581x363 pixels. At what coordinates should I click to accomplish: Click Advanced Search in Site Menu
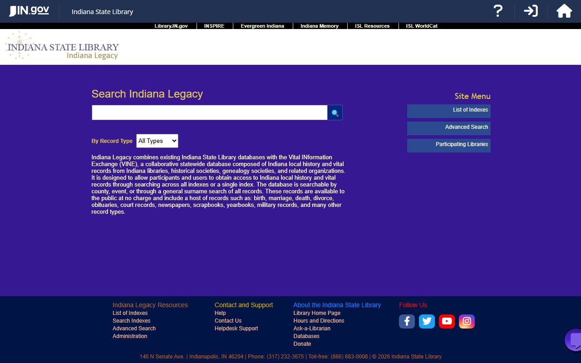449,128
